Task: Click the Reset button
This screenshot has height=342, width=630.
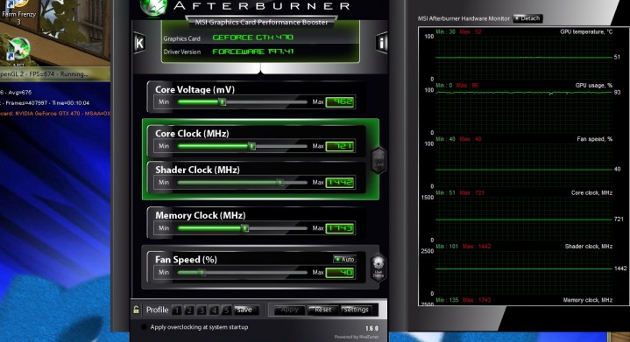Action: tap(323, 310)
